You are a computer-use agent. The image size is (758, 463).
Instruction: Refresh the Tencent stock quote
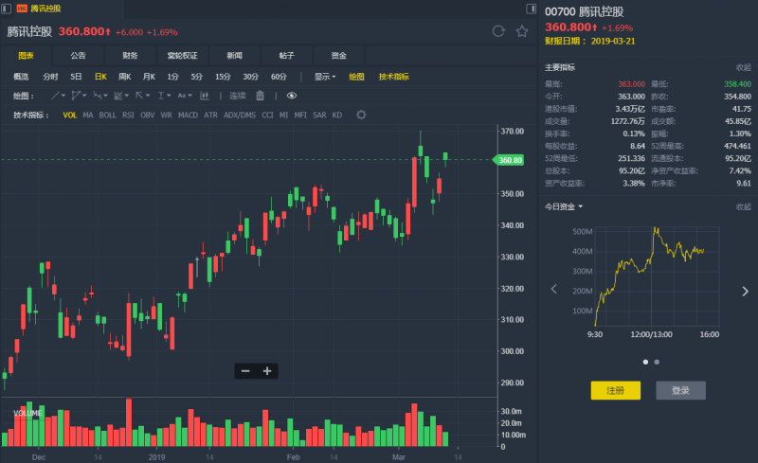coord(498,31)
